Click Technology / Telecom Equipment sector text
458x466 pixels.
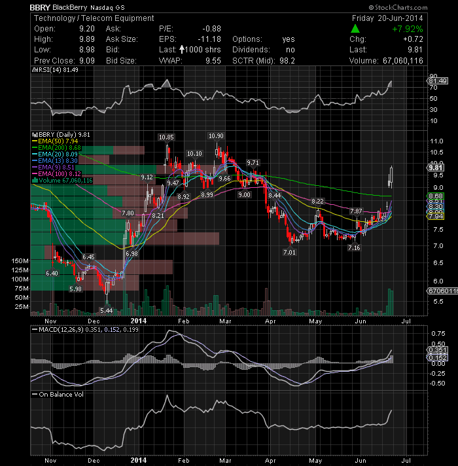point(94,18)
